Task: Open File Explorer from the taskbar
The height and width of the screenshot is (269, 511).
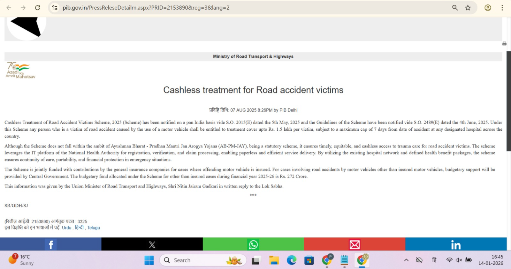Action: [274, 260]
